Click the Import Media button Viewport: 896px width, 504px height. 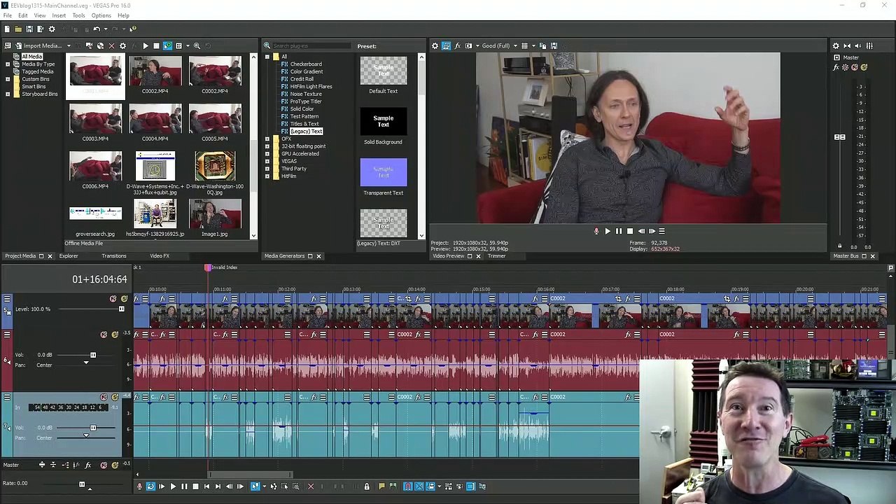click(x=38, y=46)
